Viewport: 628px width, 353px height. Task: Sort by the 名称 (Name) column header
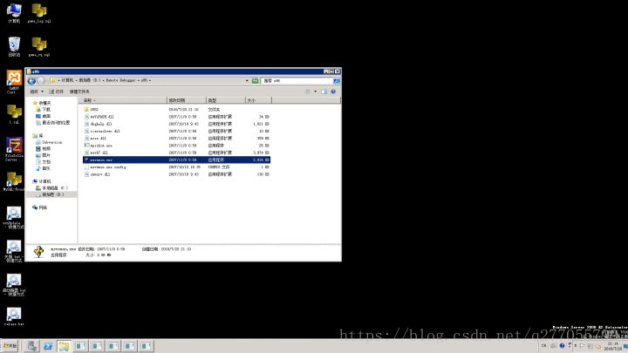(x=123, y=100)
